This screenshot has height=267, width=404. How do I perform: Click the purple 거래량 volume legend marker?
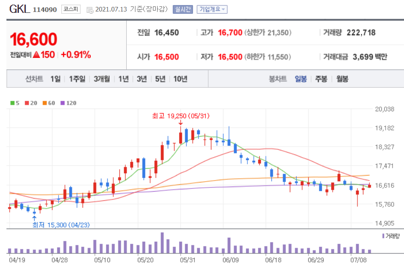383,236
